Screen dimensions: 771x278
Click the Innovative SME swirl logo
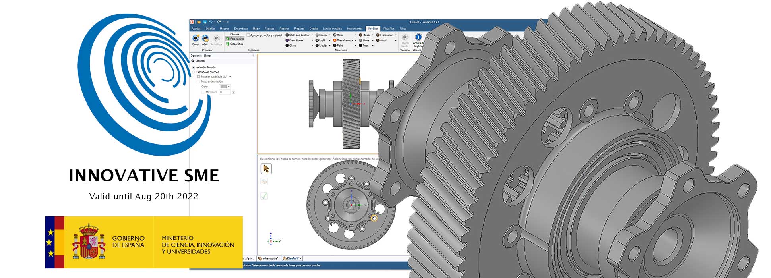tap(144, 84)
